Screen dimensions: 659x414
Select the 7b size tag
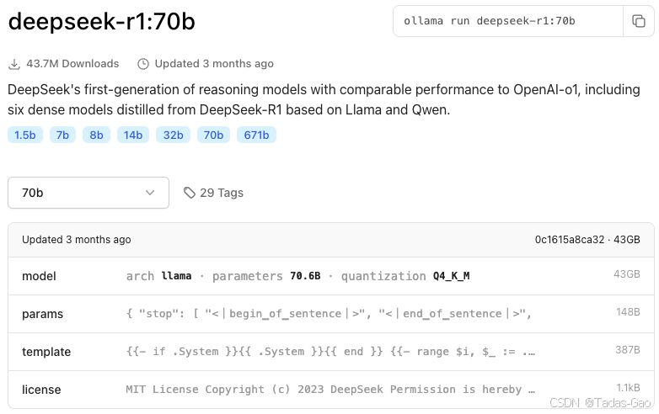62,135
